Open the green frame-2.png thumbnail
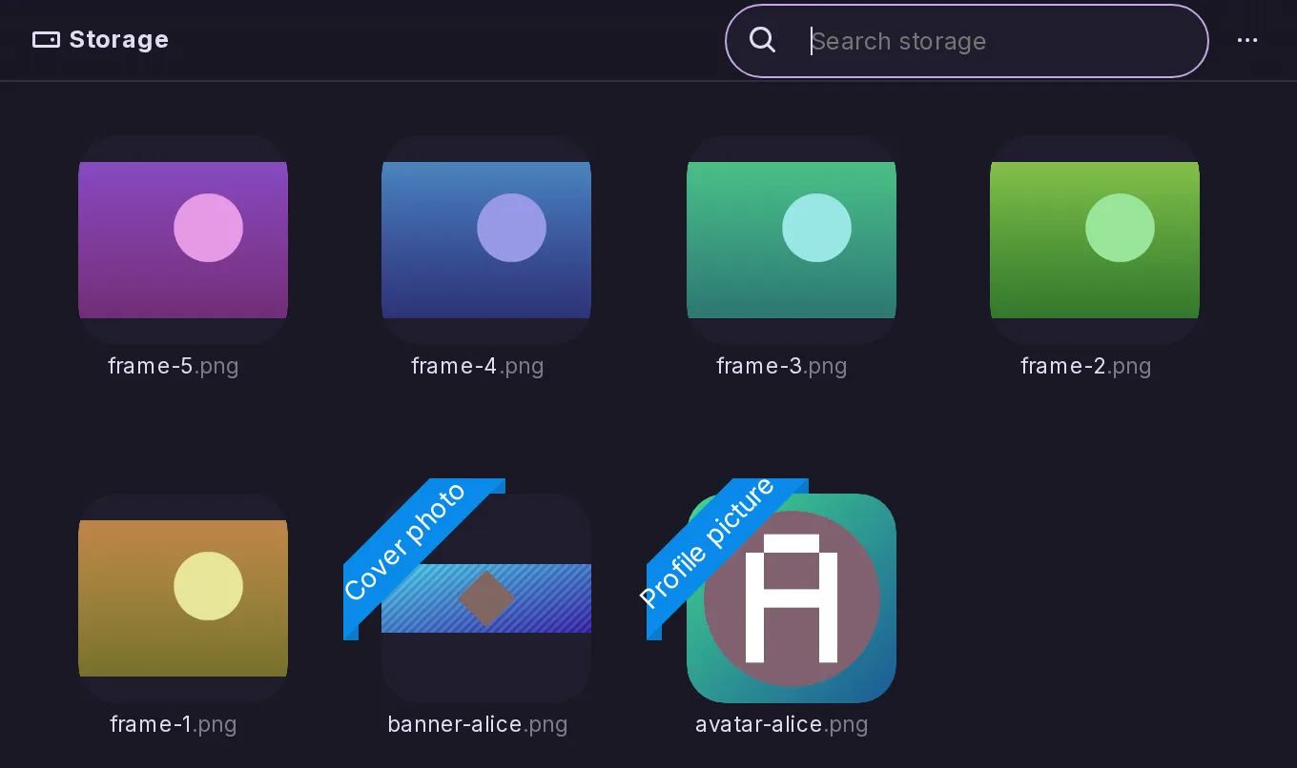1297x768 pixels. point(1095,239)
